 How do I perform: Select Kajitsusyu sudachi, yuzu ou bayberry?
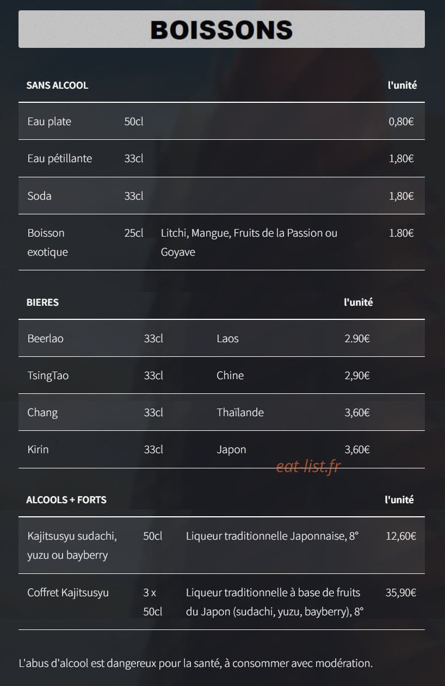pyautogui.click(x=72, y=546)
